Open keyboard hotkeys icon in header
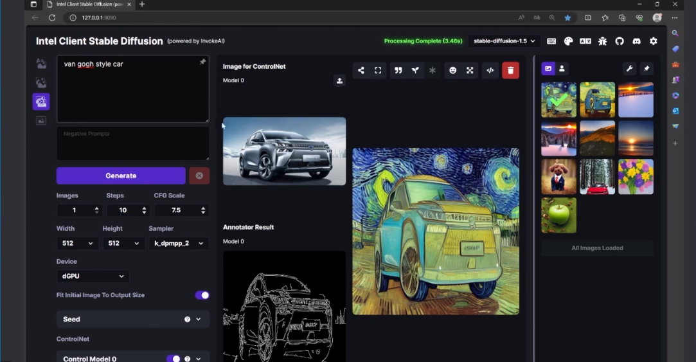This screenshot has height=362, width=696. pyautogui.click(x=551, y=41)
